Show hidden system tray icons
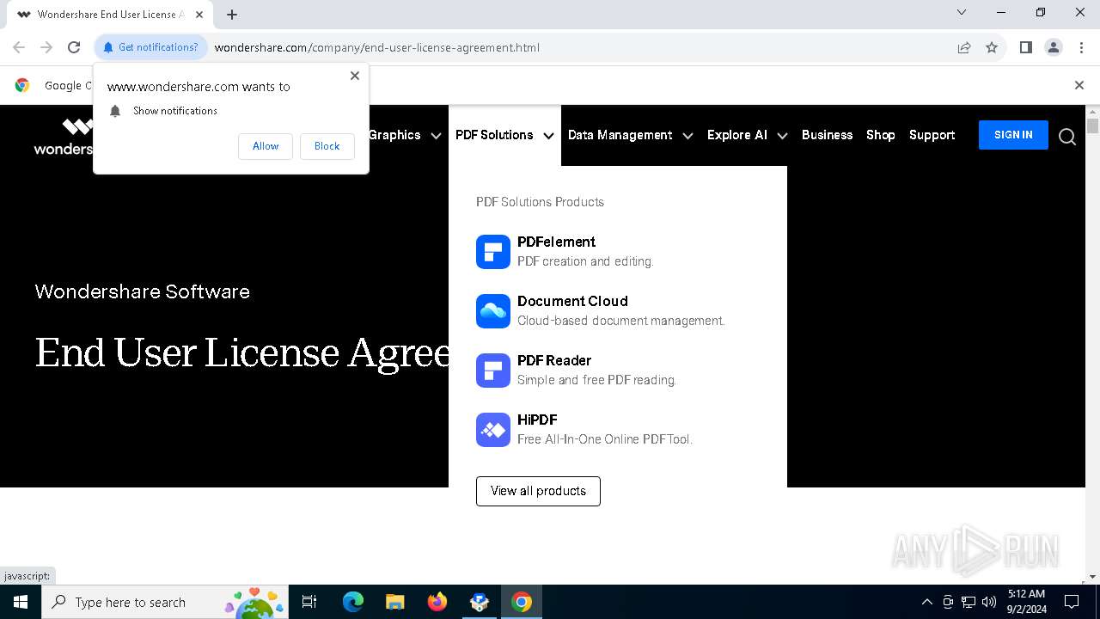 click(926, 602)
